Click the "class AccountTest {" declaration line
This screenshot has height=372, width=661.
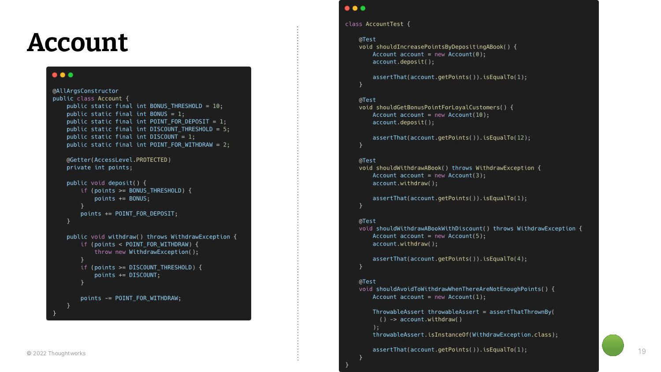378,24
